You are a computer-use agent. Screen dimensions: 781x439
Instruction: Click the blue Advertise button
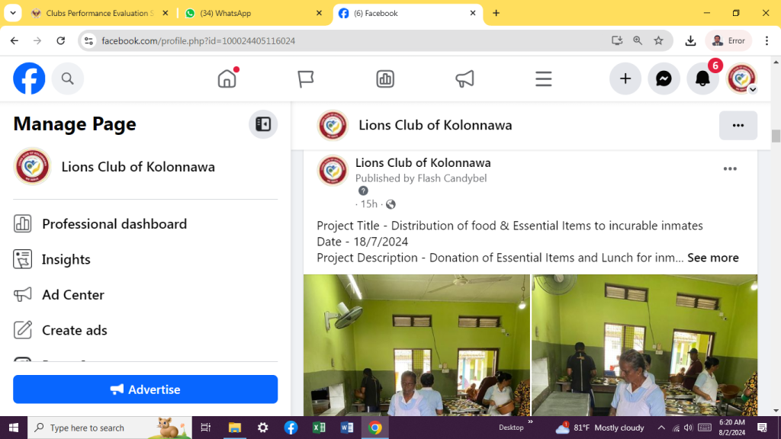(145, 389)
